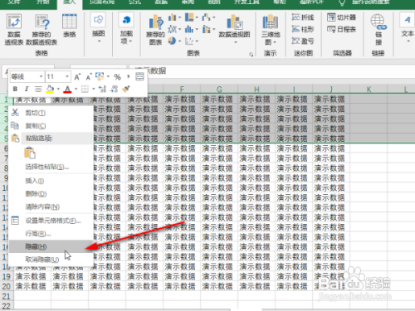Open the font name dropdown in mini toolbar
415x311 pixels.
(41, 76)
